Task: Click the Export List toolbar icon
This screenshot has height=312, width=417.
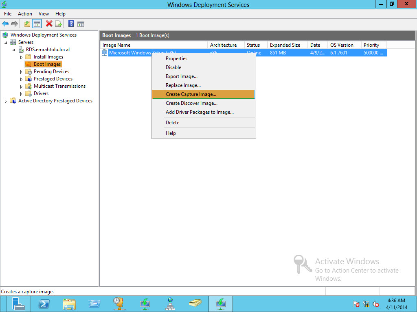Action: [59, 24]
